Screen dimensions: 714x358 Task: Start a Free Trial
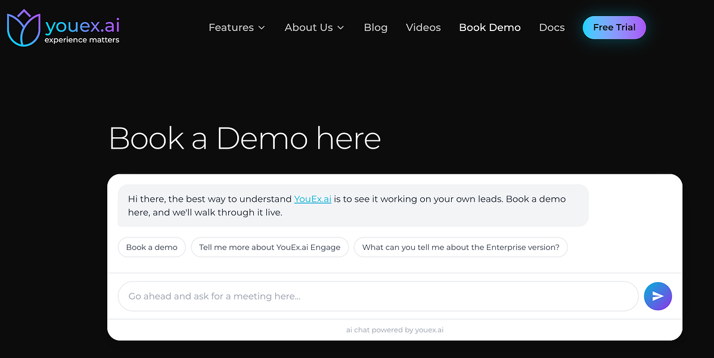(614, 27)
